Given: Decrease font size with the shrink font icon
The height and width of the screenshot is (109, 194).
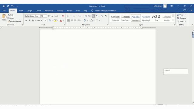Looking at the screenshot, I should [x=52, y=16].
